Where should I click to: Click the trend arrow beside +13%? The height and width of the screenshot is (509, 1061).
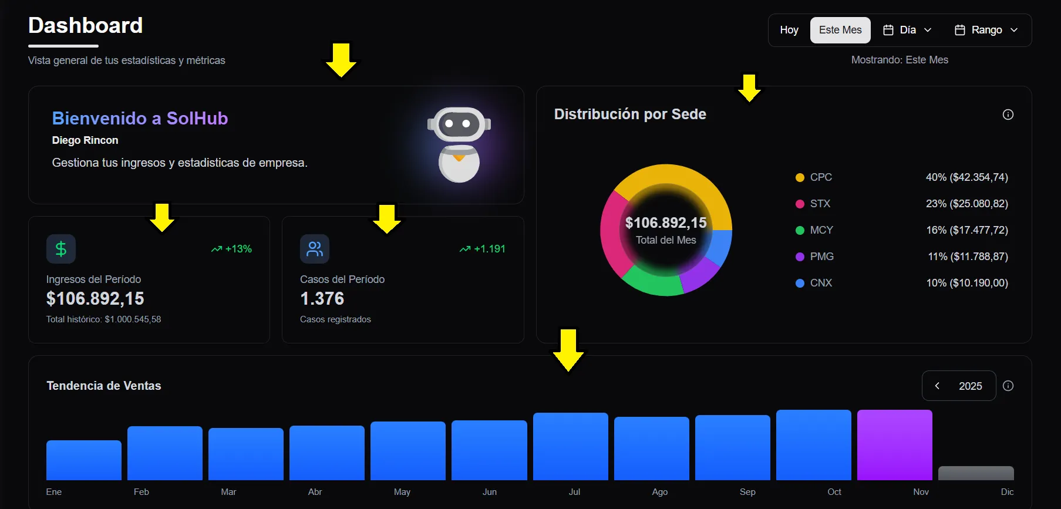216,249
